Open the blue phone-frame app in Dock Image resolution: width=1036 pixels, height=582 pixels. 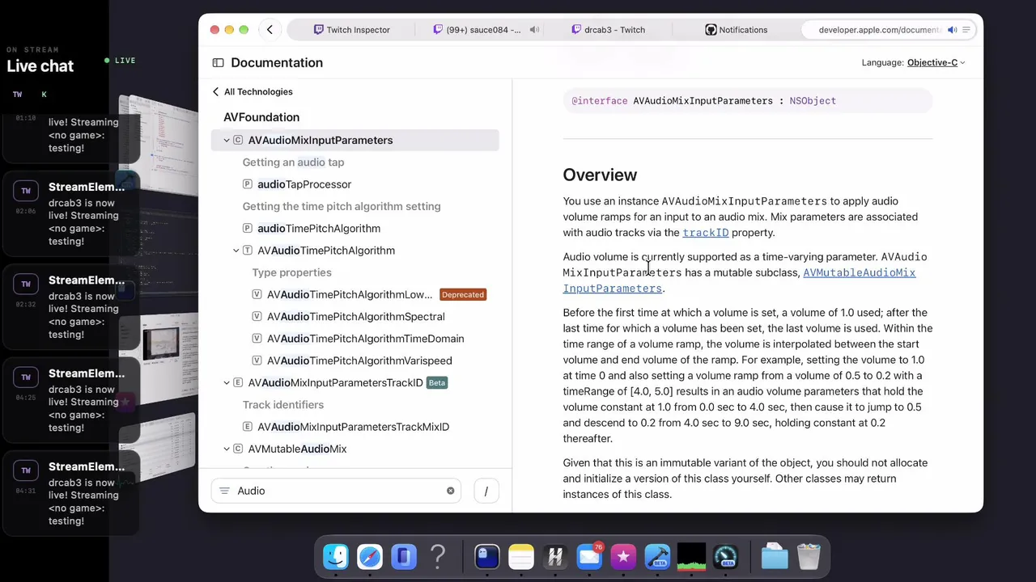404,556
